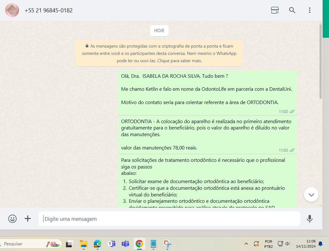The image size is (329, 251).
Task: Click the lock icon in encryption notice
Action: [x=87, y=46]
